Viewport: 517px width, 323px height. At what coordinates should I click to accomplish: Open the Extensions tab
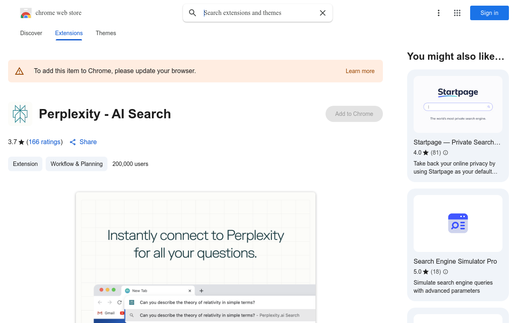[69, 33]
